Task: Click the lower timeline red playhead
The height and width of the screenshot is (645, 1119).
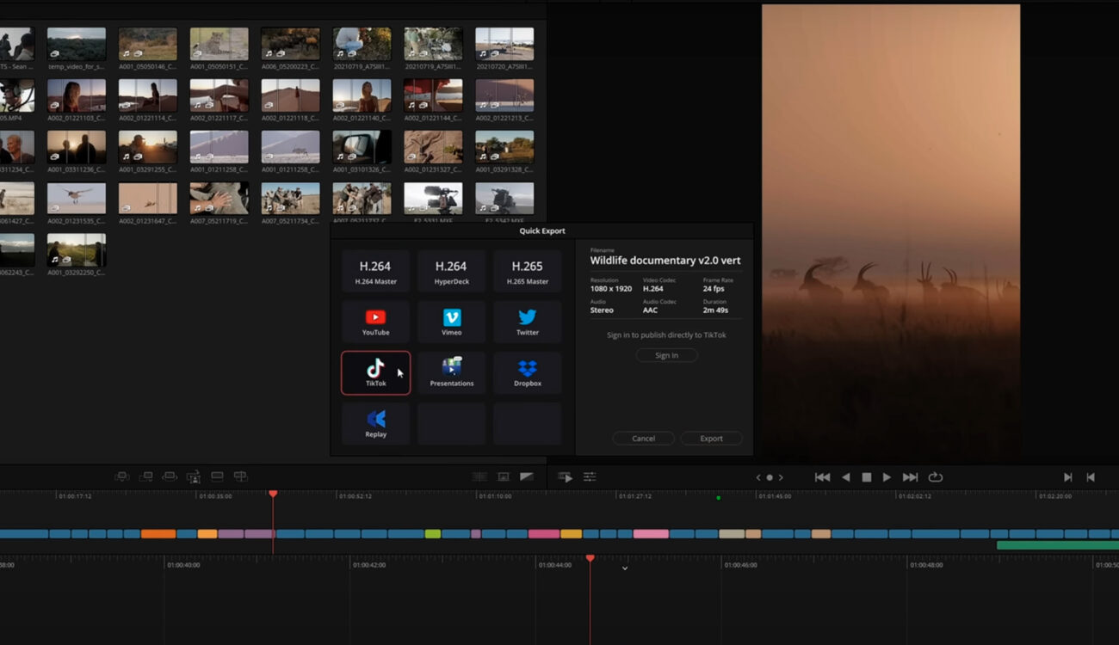Action: [x=590, y=558]
